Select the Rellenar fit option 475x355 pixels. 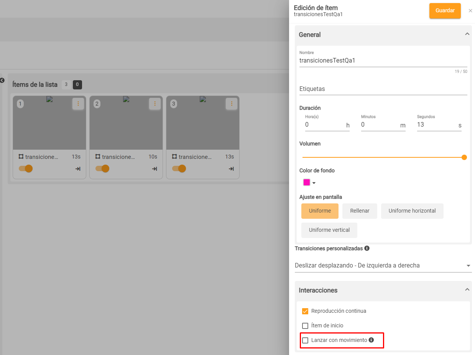tap(360, 211)
